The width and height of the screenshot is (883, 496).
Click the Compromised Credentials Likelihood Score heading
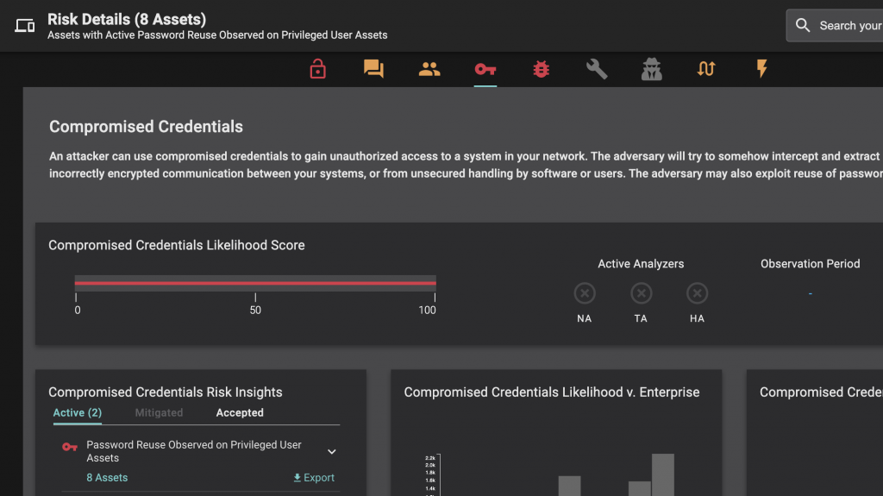(x=176, y=245)
